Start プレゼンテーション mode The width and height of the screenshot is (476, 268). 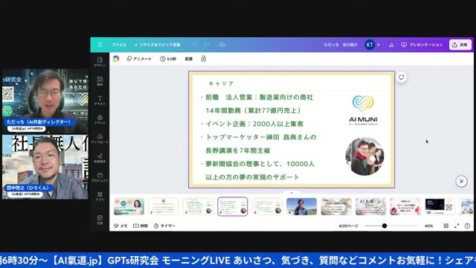[x=422, y=45]
